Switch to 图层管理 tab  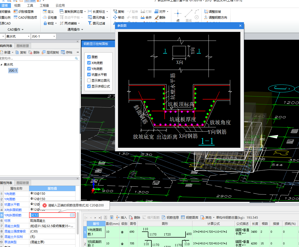(22, 183)
